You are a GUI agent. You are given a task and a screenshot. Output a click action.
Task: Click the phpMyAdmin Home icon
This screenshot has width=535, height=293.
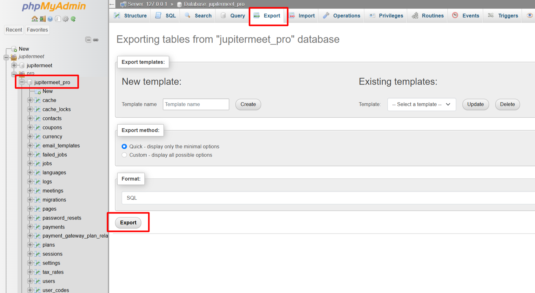click(34, 19)
